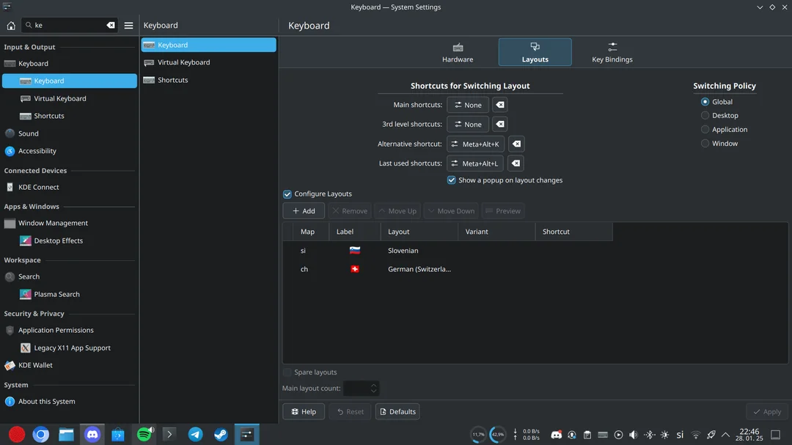This screenshot has width=792, height=445.
Task: Clear the search field text
Action: point(111,25)
